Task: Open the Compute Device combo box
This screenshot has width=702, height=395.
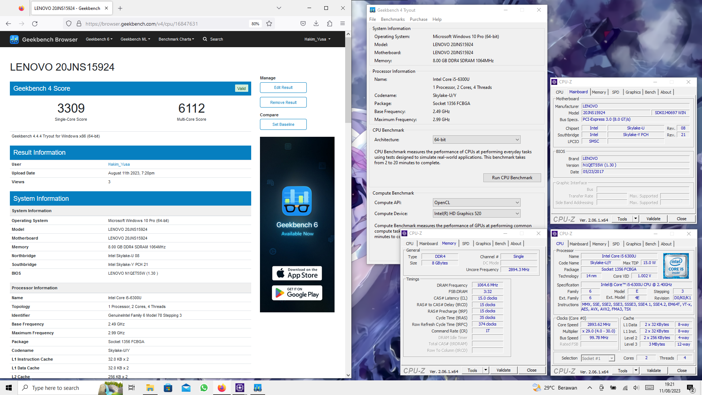Action: pos(476,214)
